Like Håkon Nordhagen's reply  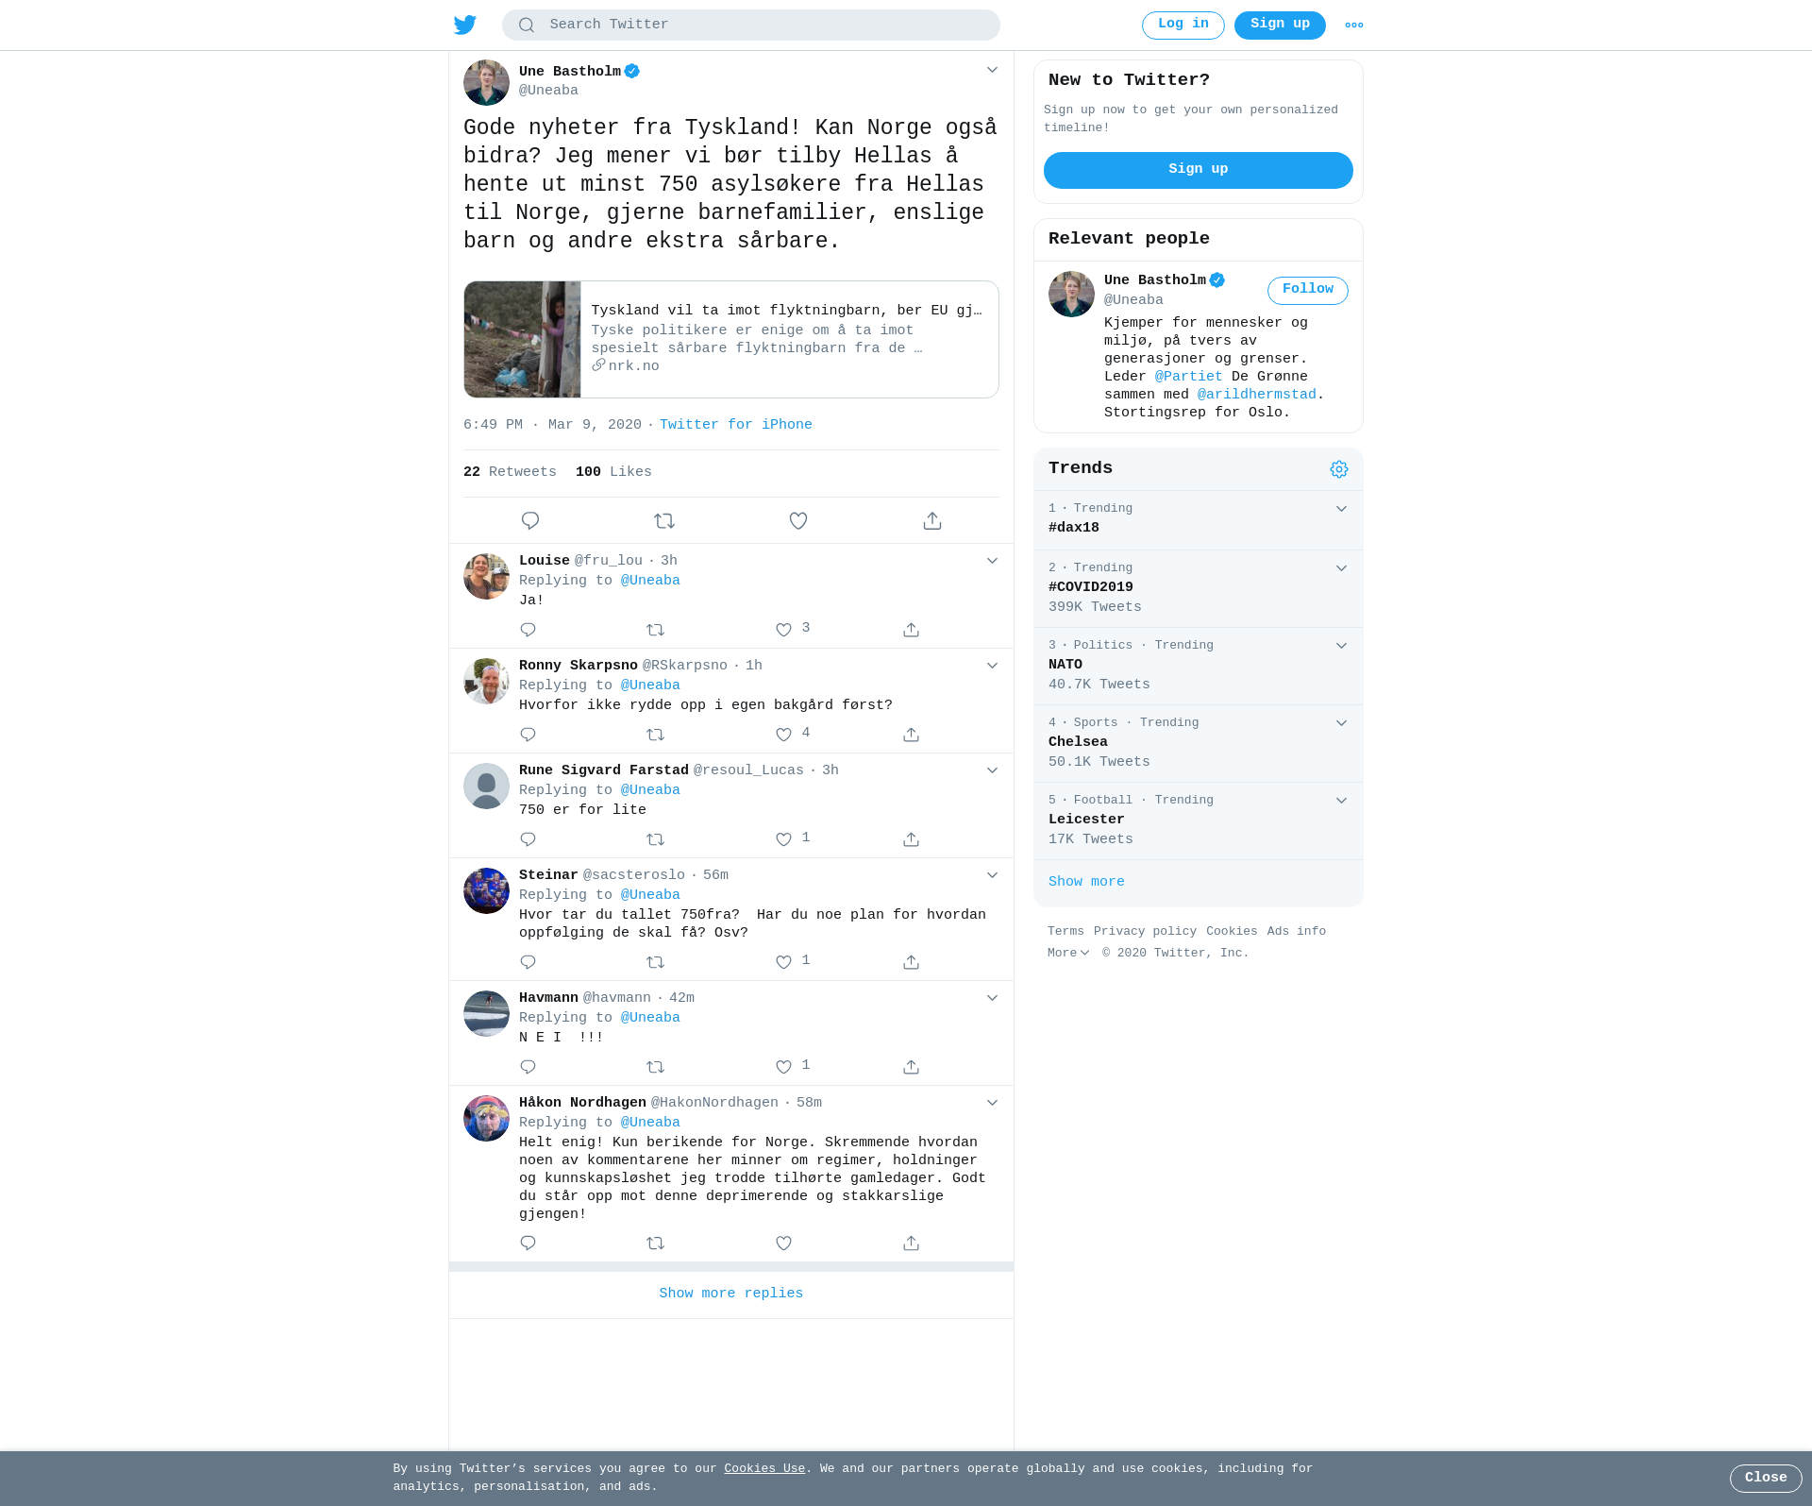[783, 1244]
